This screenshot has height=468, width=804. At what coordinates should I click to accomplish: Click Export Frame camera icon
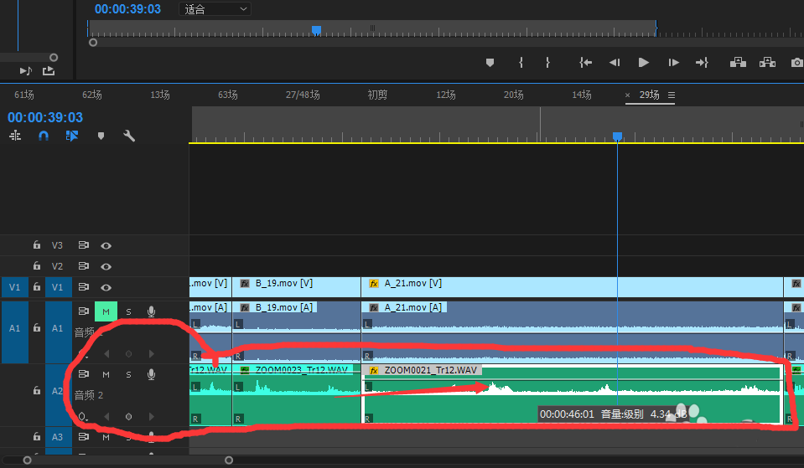pyautogui.click(x=796, y=63)
